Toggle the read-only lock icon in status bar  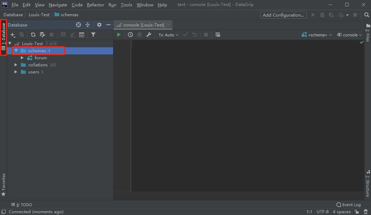[357, 212]
